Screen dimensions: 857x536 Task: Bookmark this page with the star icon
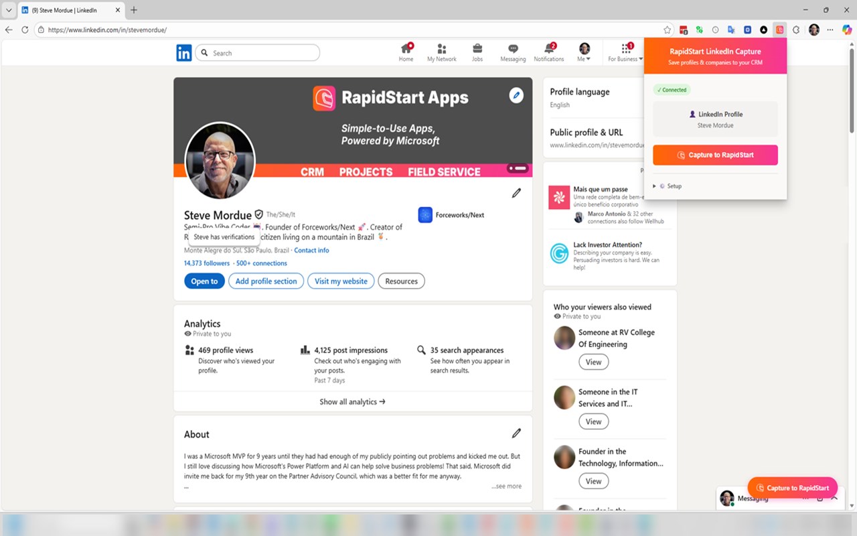667,29
